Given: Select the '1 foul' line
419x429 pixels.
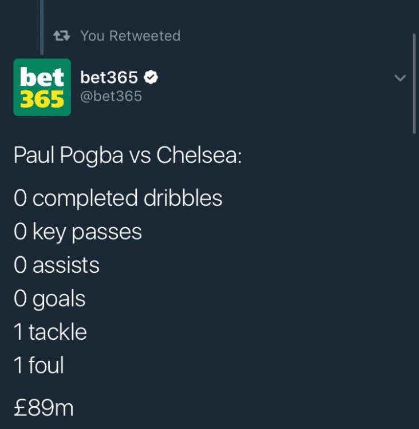Looking at the screenshot, I should pyautogui.click(x=39, y=365).
